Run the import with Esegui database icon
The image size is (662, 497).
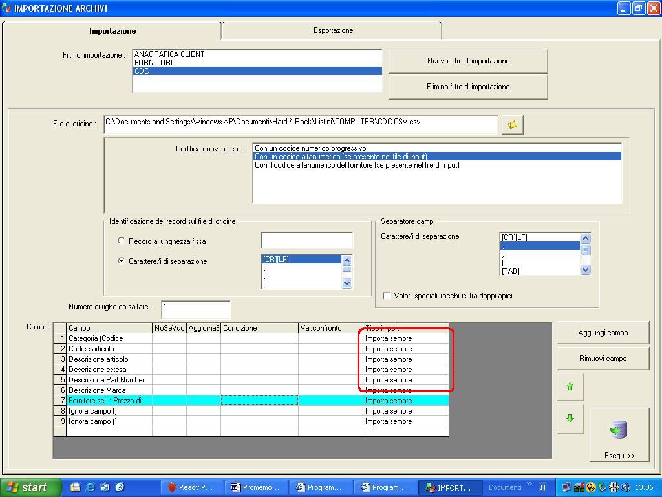(619, 434)
